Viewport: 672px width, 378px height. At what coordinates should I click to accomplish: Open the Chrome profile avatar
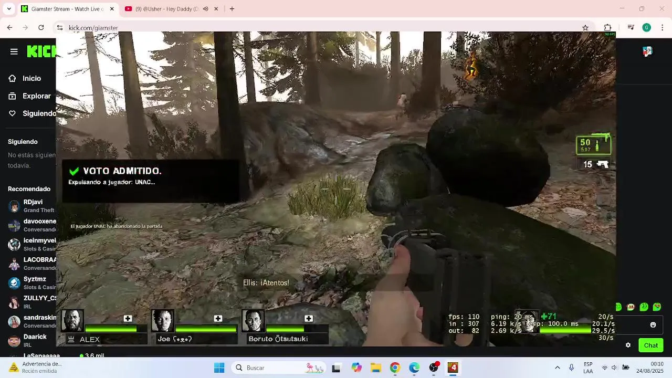(647, 28)
